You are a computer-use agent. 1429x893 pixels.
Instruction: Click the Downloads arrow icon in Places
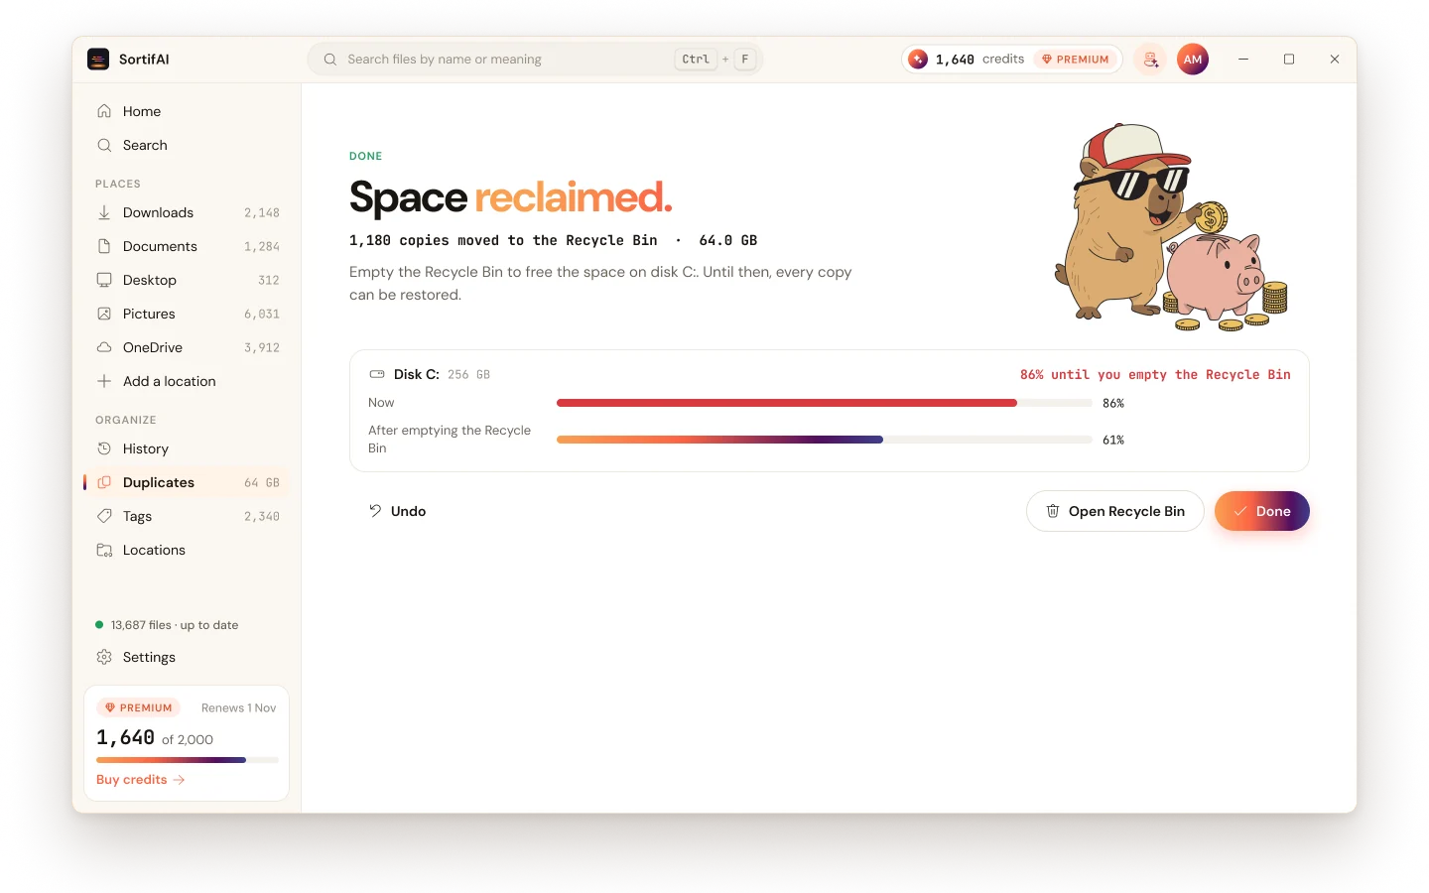(x=104, y=212)
